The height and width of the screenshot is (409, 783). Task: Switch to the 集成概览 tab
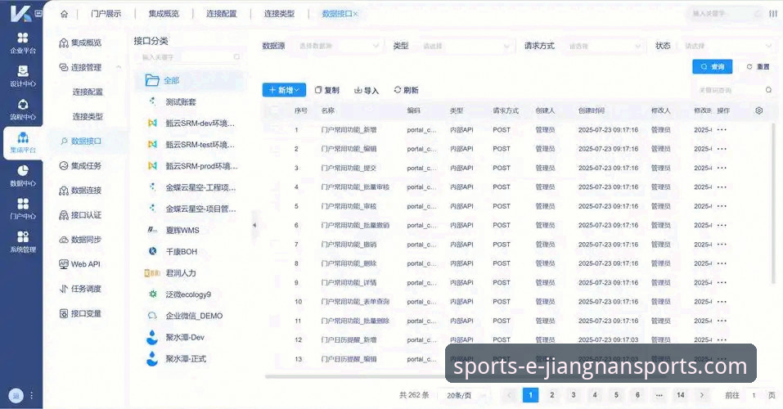click(x=164, y=14)
